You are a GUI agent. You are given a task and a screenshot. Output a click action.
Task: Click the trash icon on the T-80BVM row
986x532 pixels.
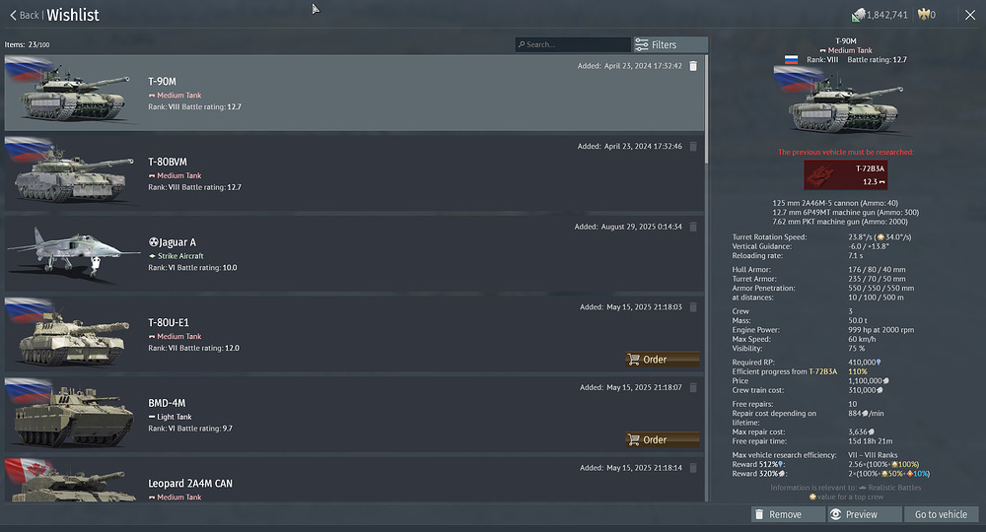pos(693,147)
